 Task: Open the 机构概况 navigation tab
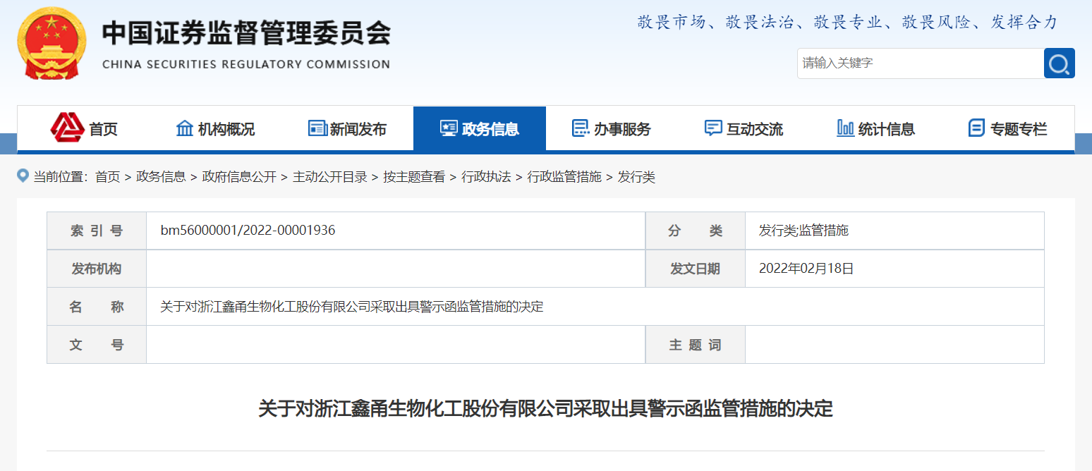[215, 128]
